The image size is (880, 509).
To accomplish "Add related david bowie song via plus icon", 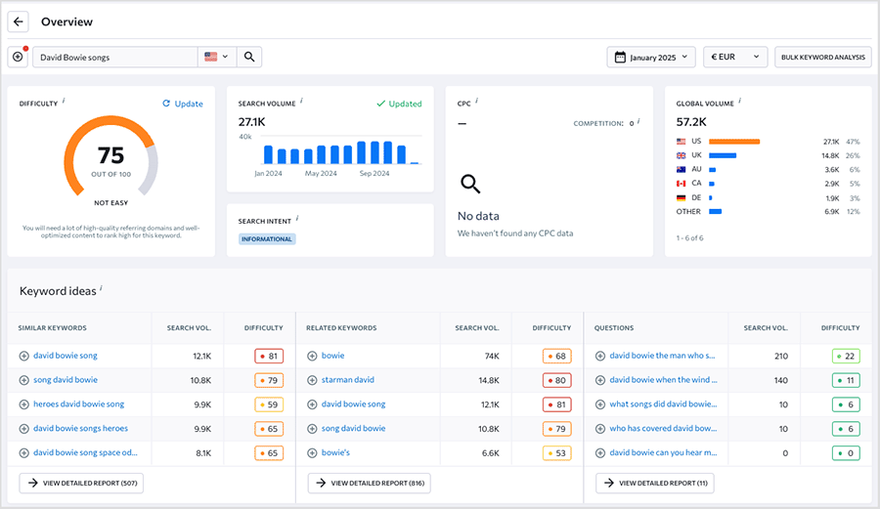I will point(312,404).
